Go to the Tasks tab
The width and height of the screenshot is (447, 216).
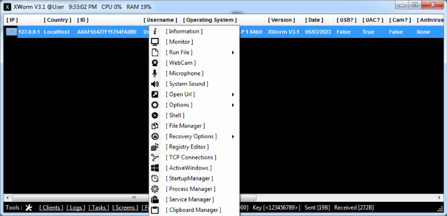pos(99,207)
